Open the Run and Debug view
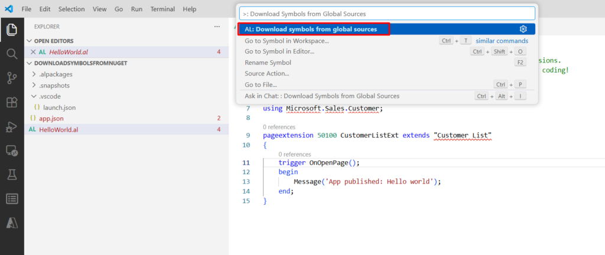The width and height of the screenshot is (605, 255). tap(12, 126)
